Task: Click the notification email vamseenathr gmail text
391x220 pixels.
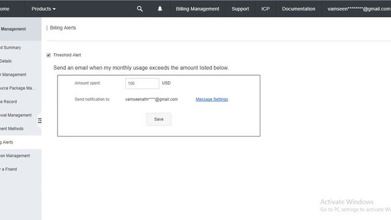Action: click(x=152, y=99)
